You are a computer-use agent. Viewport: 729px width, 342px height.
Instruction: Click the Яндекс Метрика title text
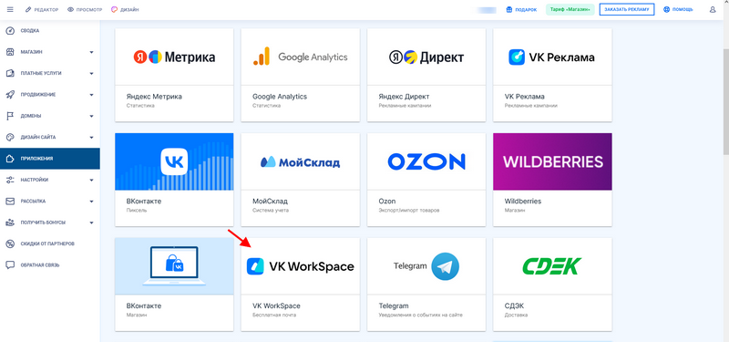(154, 97)
